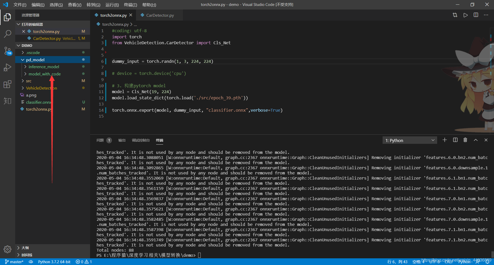Synchronize changes via cloud status icon
This screenshot has height=265, width=494.
tap(31, 262)
